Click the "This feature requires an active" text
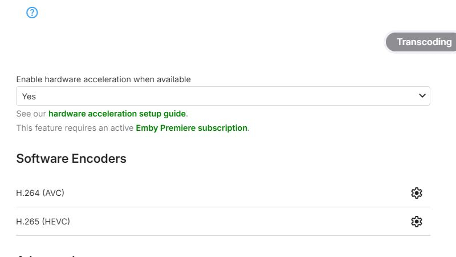This screenshot has height=257, width=456. [x=75, y=128]
